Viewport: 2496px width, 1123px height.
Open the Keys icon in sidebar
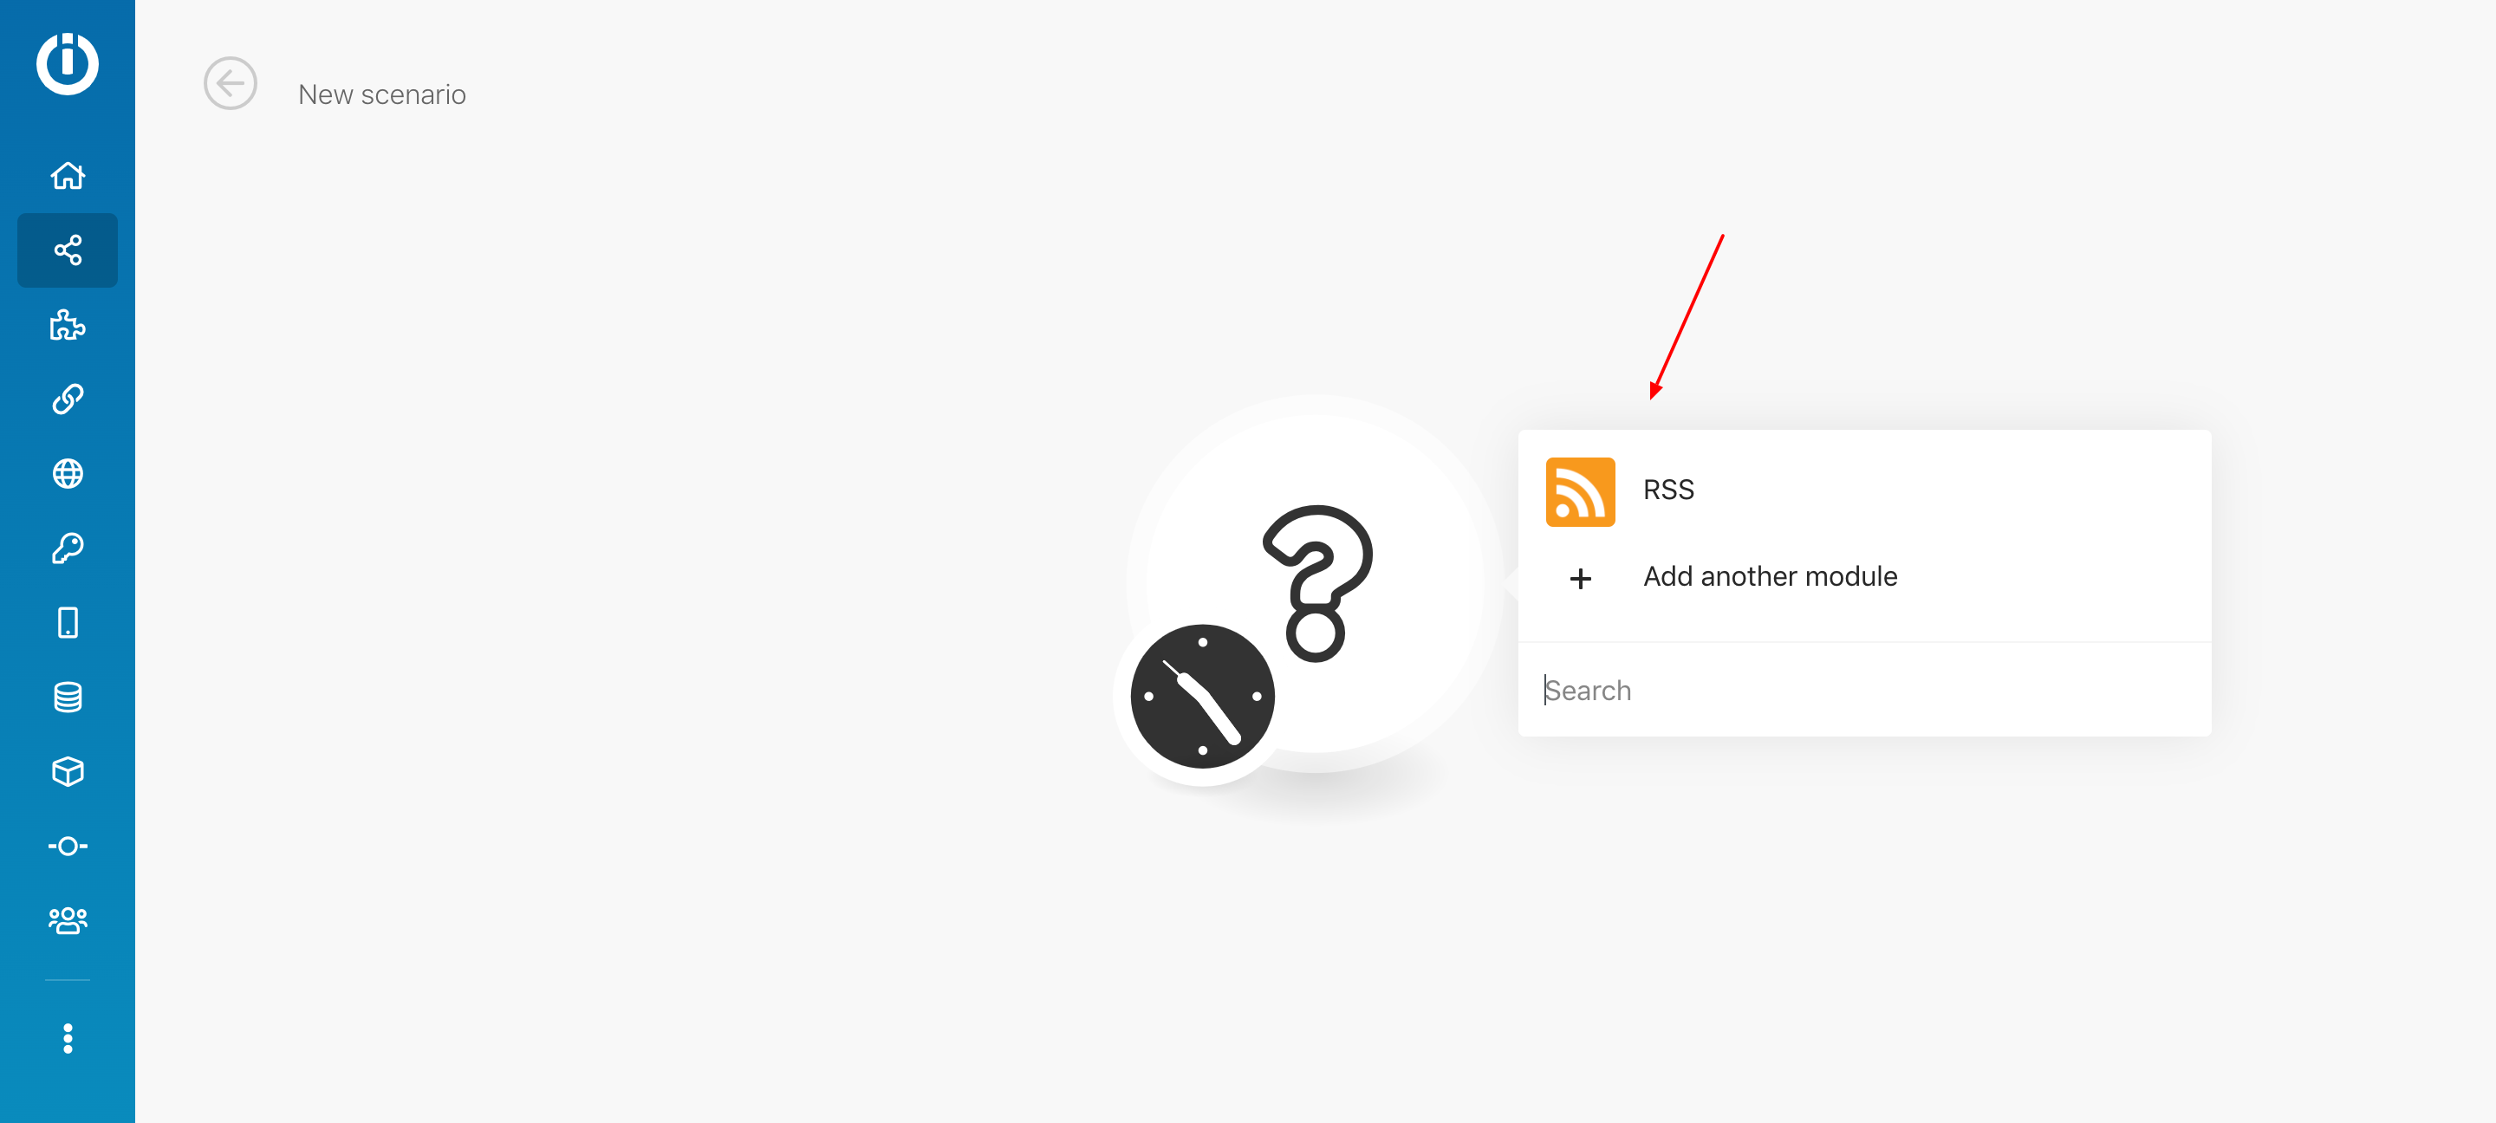coord(67,549)
